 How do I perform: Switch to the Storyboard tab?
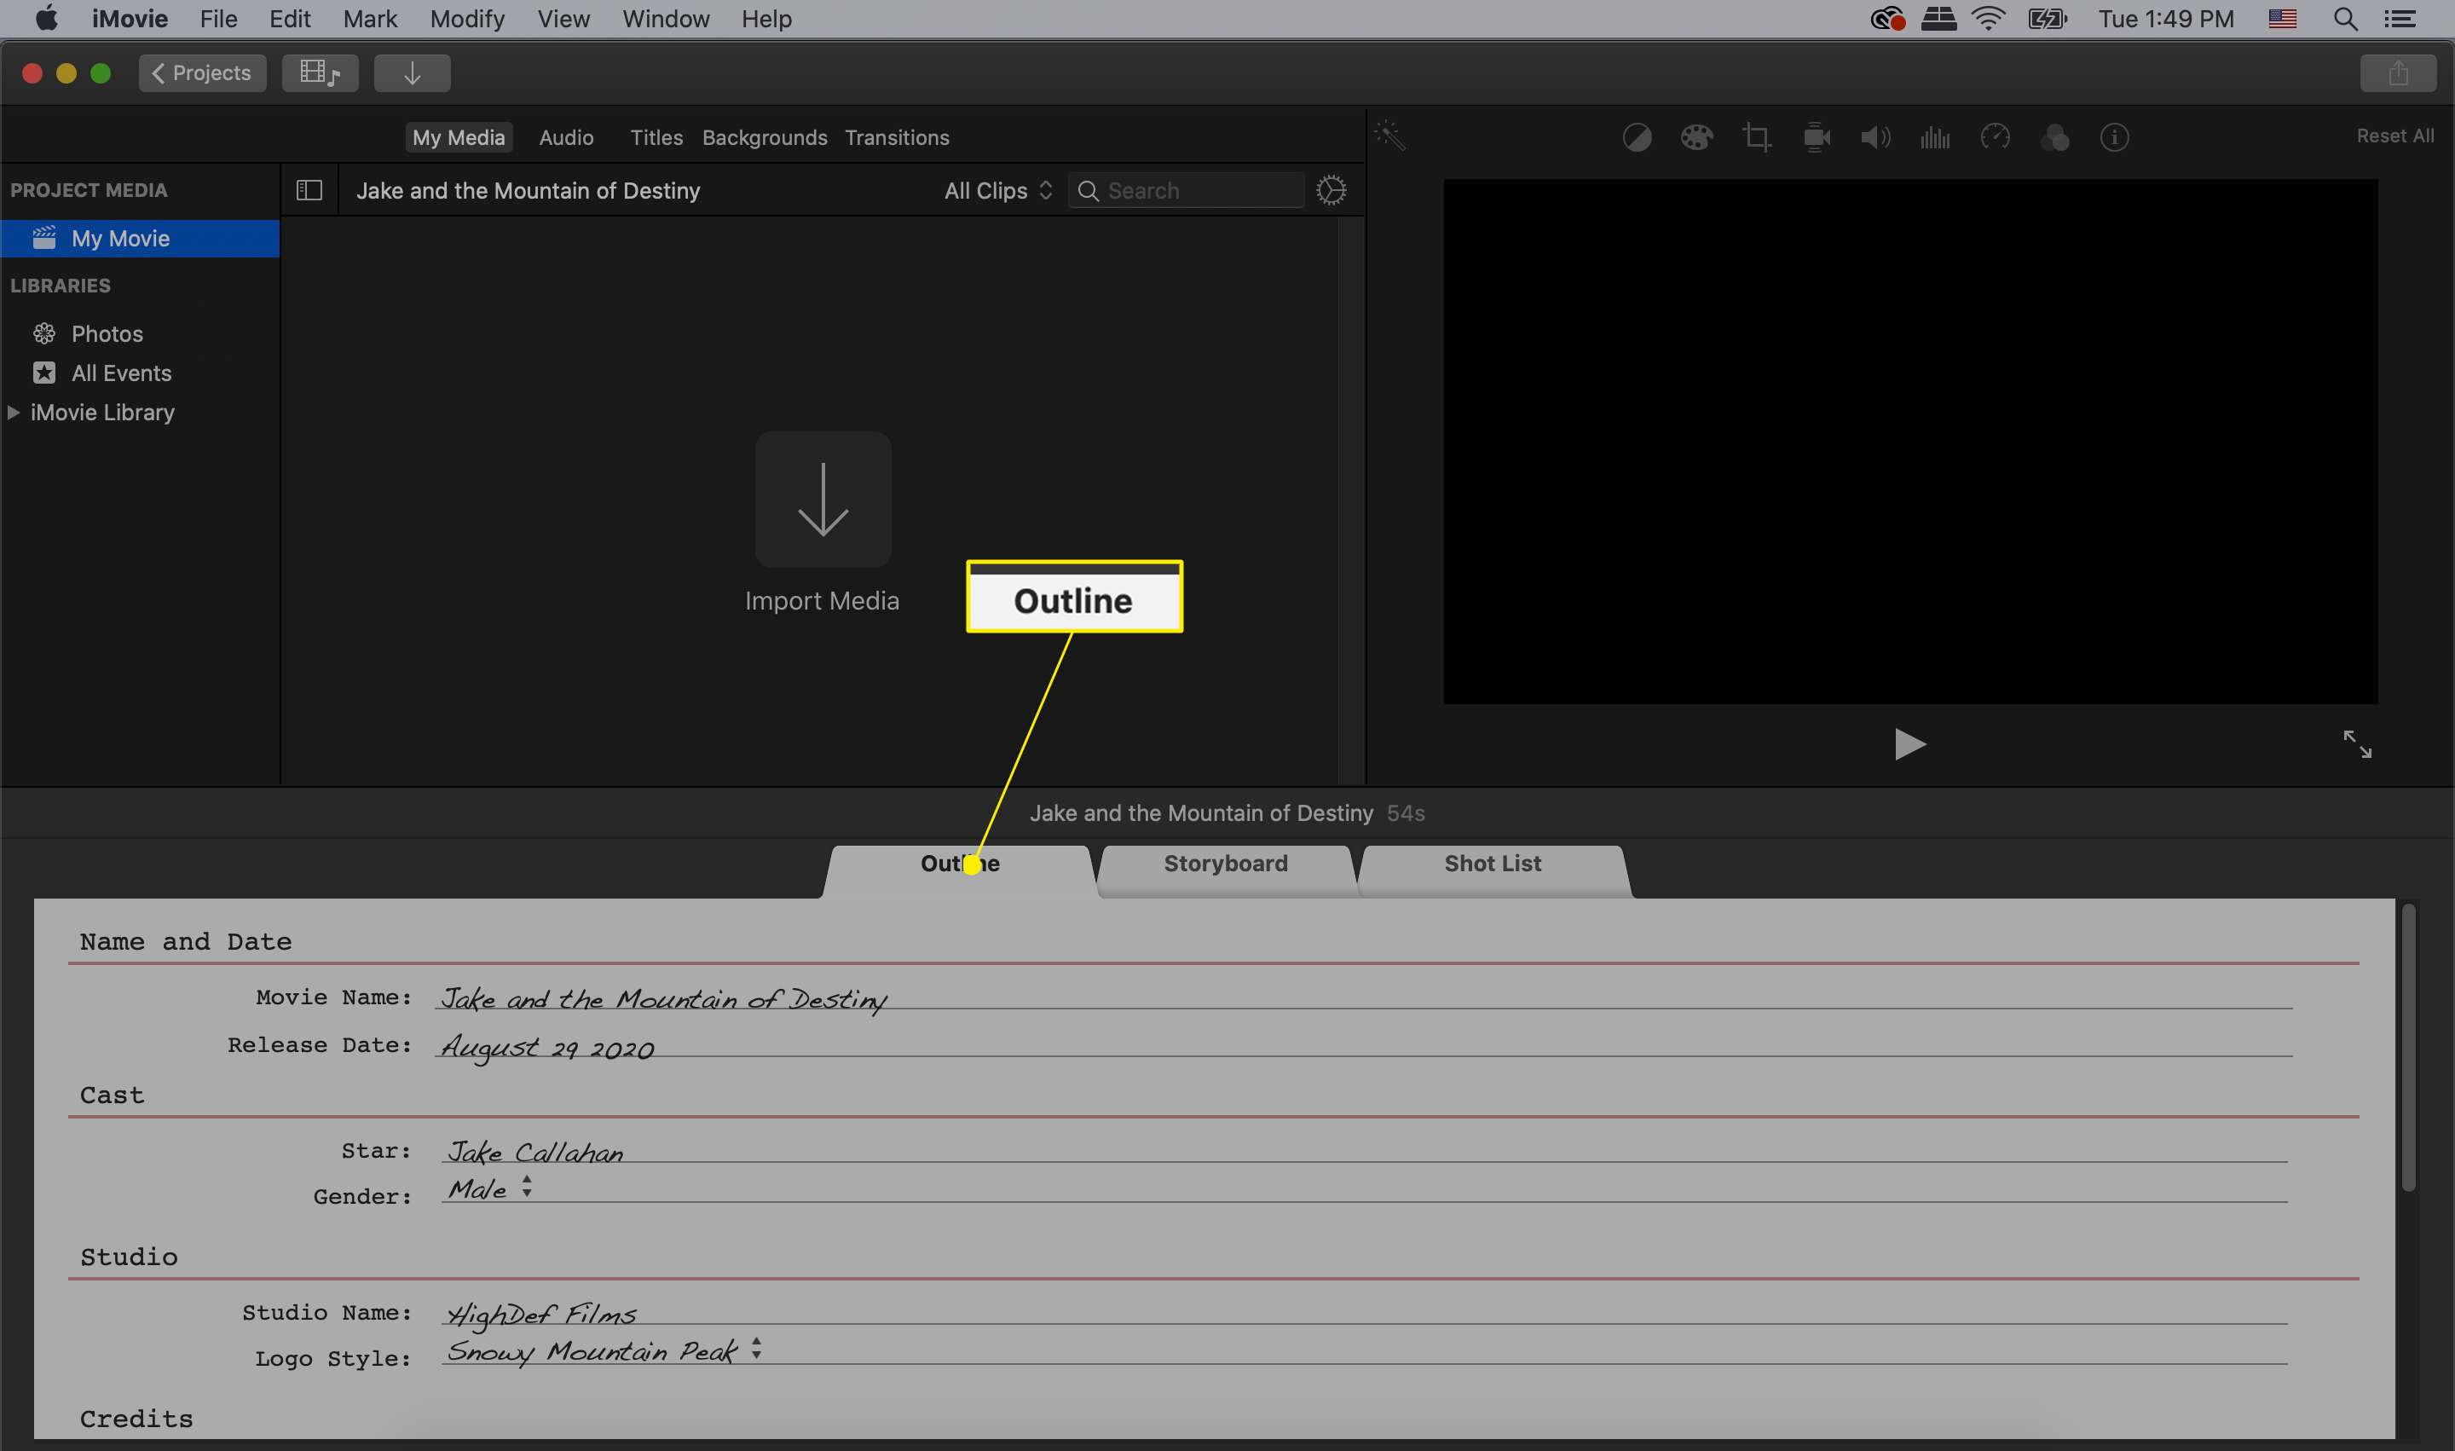click(x=1224, y=864)
